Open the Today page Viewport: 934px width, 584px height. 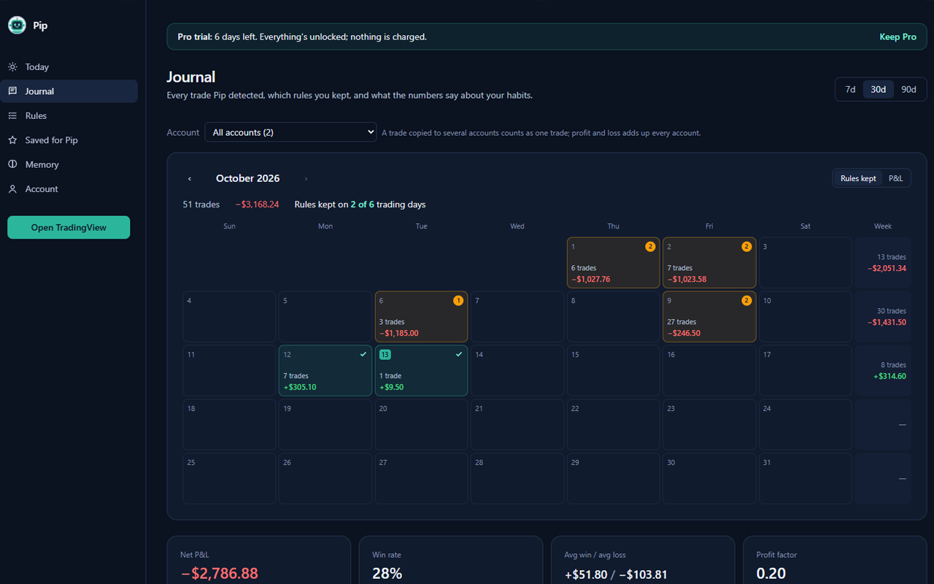69,67
